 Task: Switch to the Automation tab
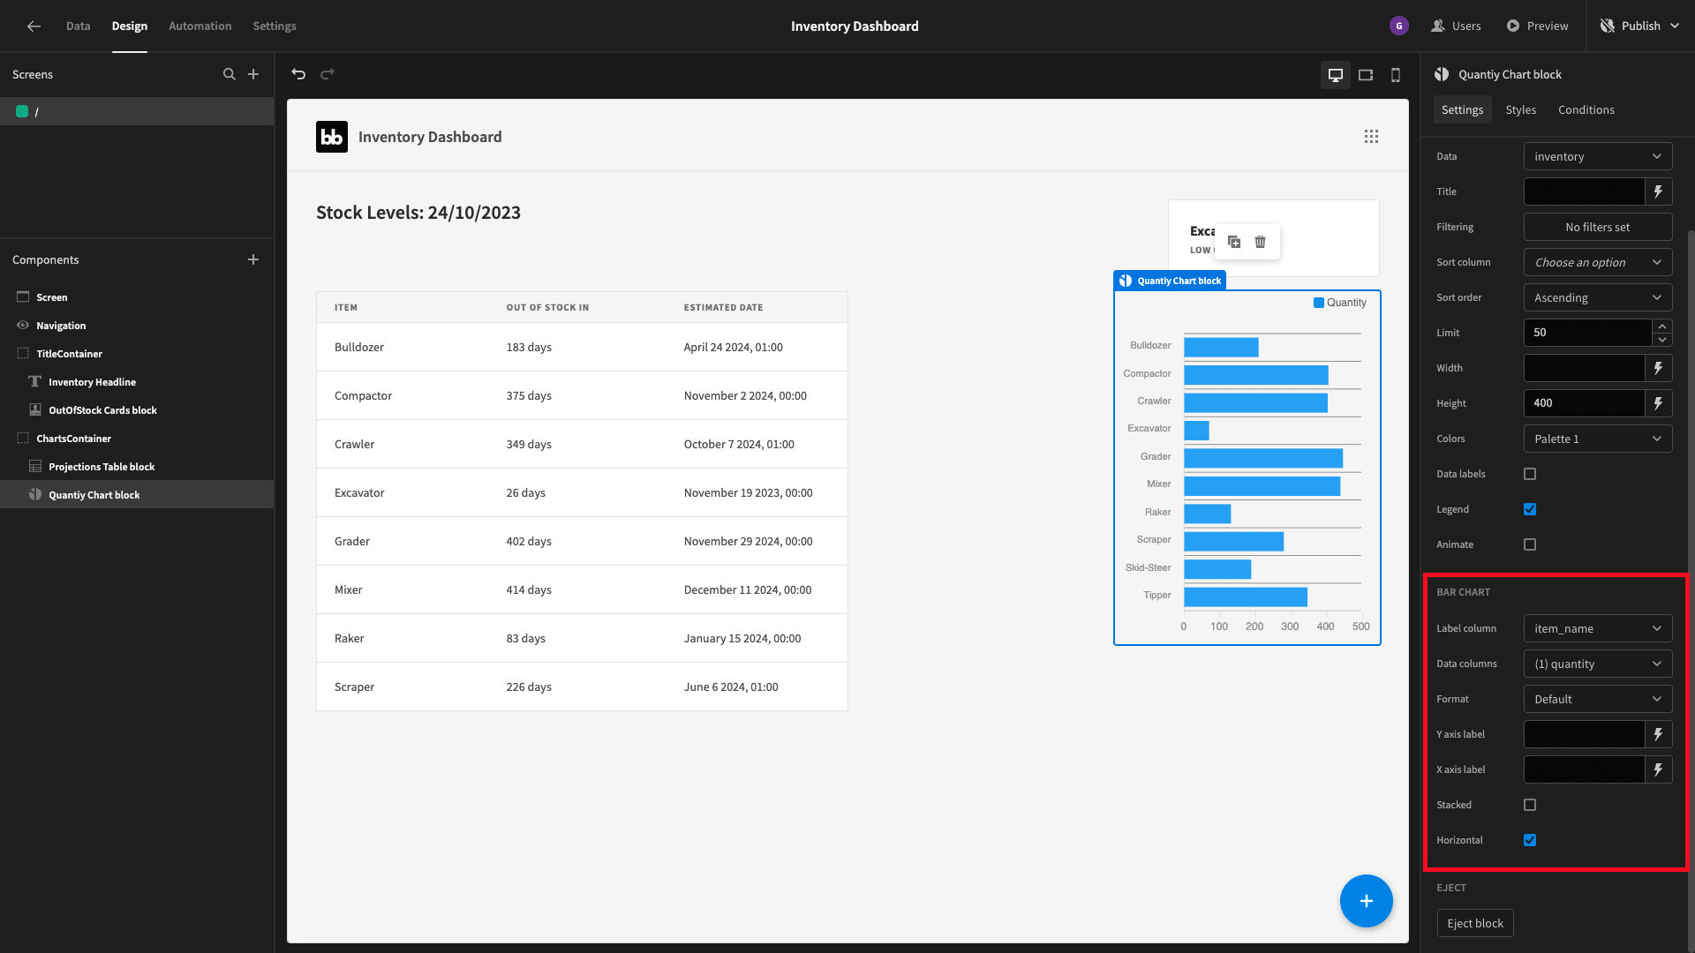200,26
